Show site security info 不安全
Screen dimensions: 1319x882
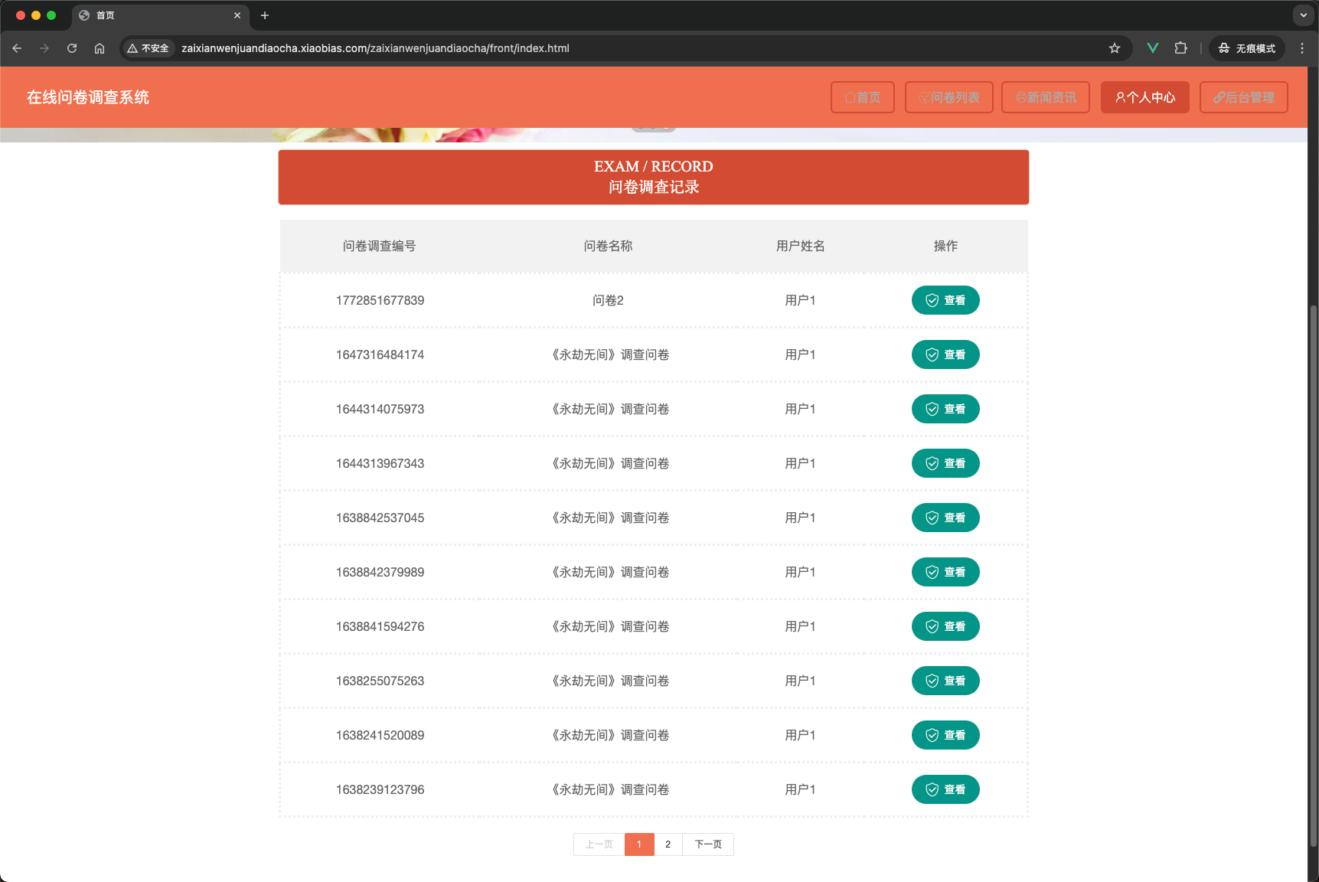pyautogui.click(x=149, y=48)
